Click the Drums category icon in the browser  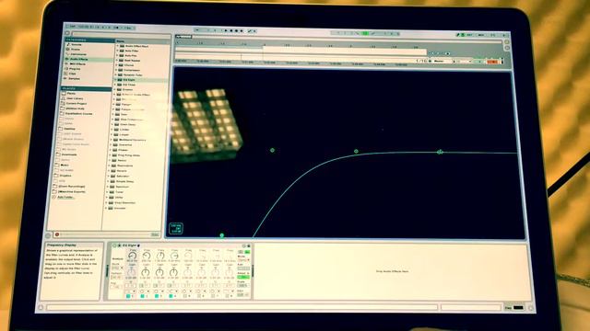(68, 49)
